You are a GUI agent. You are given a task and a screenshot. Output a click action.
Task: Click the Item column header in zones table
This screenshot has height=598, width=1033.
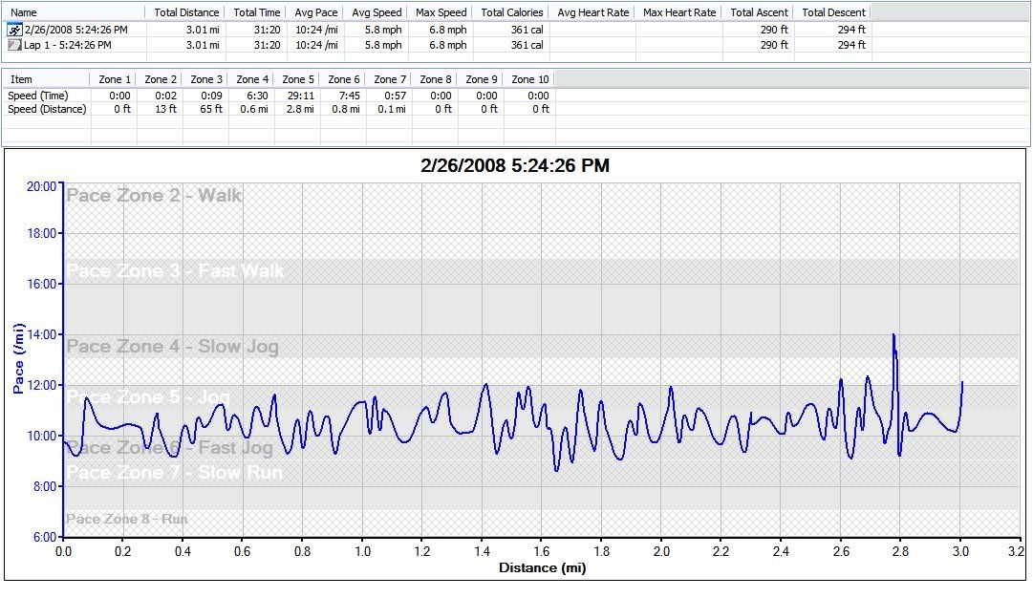[x=21, y=79]
